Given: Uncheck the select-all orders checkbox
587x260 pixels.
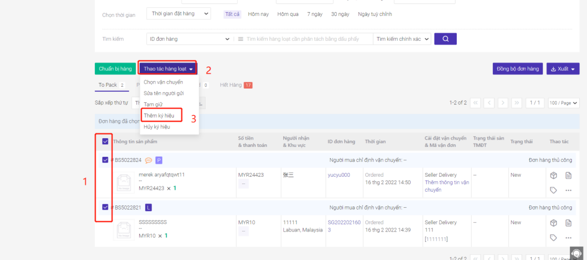Looking at the screenshot, I should tap(105, 141).
